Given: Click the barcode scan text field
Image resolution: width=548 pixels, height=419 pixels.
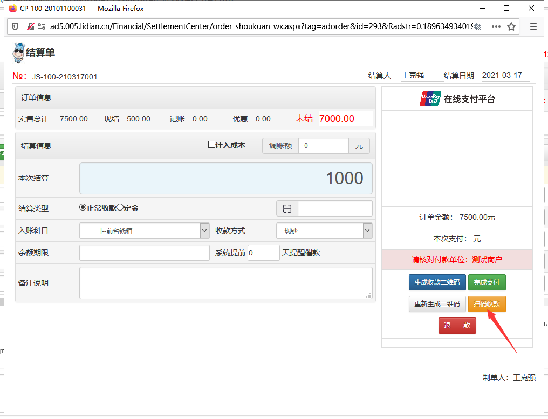Looking at the screenshot, I should (335, 209).
